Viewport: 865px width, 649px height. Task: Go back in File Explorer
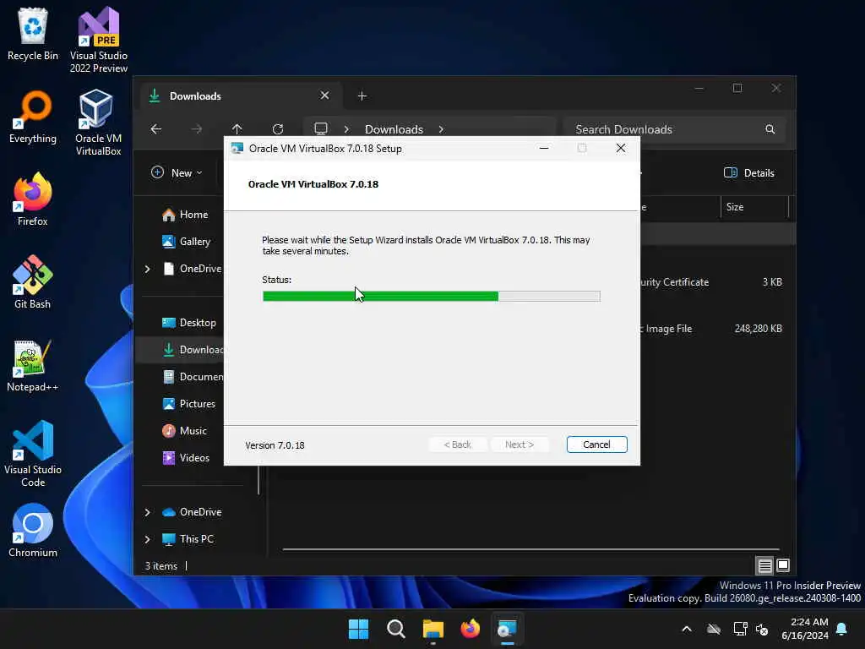(156, 129)
